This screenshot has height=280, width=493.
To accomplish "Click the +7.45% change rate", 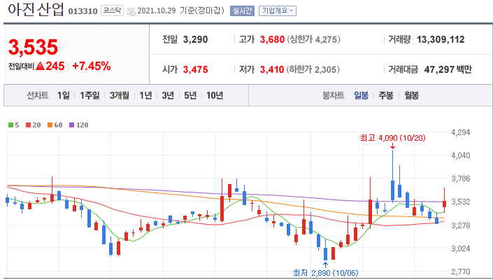I will click(x=91, y=66).
